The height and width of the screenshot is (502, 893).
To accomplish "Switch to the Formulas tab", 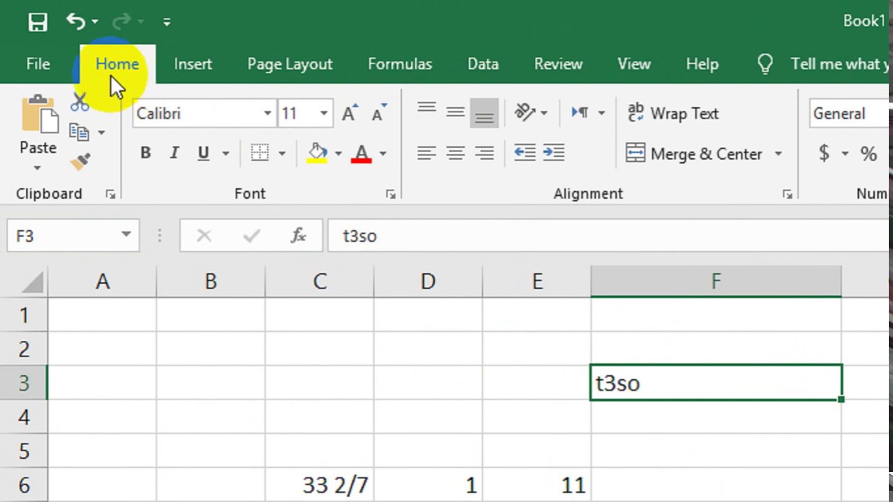I will pyautogui.click(x=400, y=64).
